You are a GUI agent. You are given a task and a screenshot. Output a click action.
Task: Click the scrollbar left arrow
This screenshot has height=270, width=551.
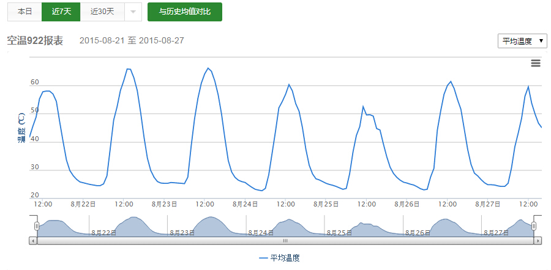(32, 241)
